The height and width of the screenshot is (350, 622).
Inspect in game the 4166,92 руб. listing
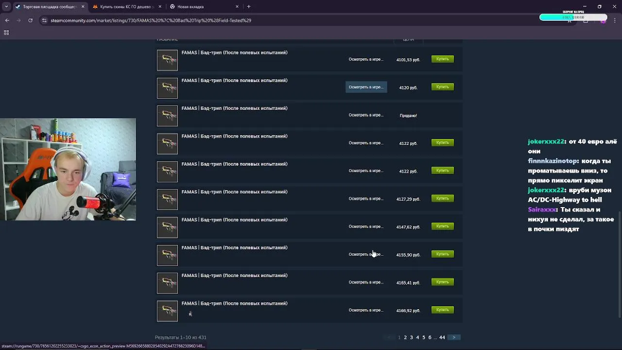(x=366, y=310)
